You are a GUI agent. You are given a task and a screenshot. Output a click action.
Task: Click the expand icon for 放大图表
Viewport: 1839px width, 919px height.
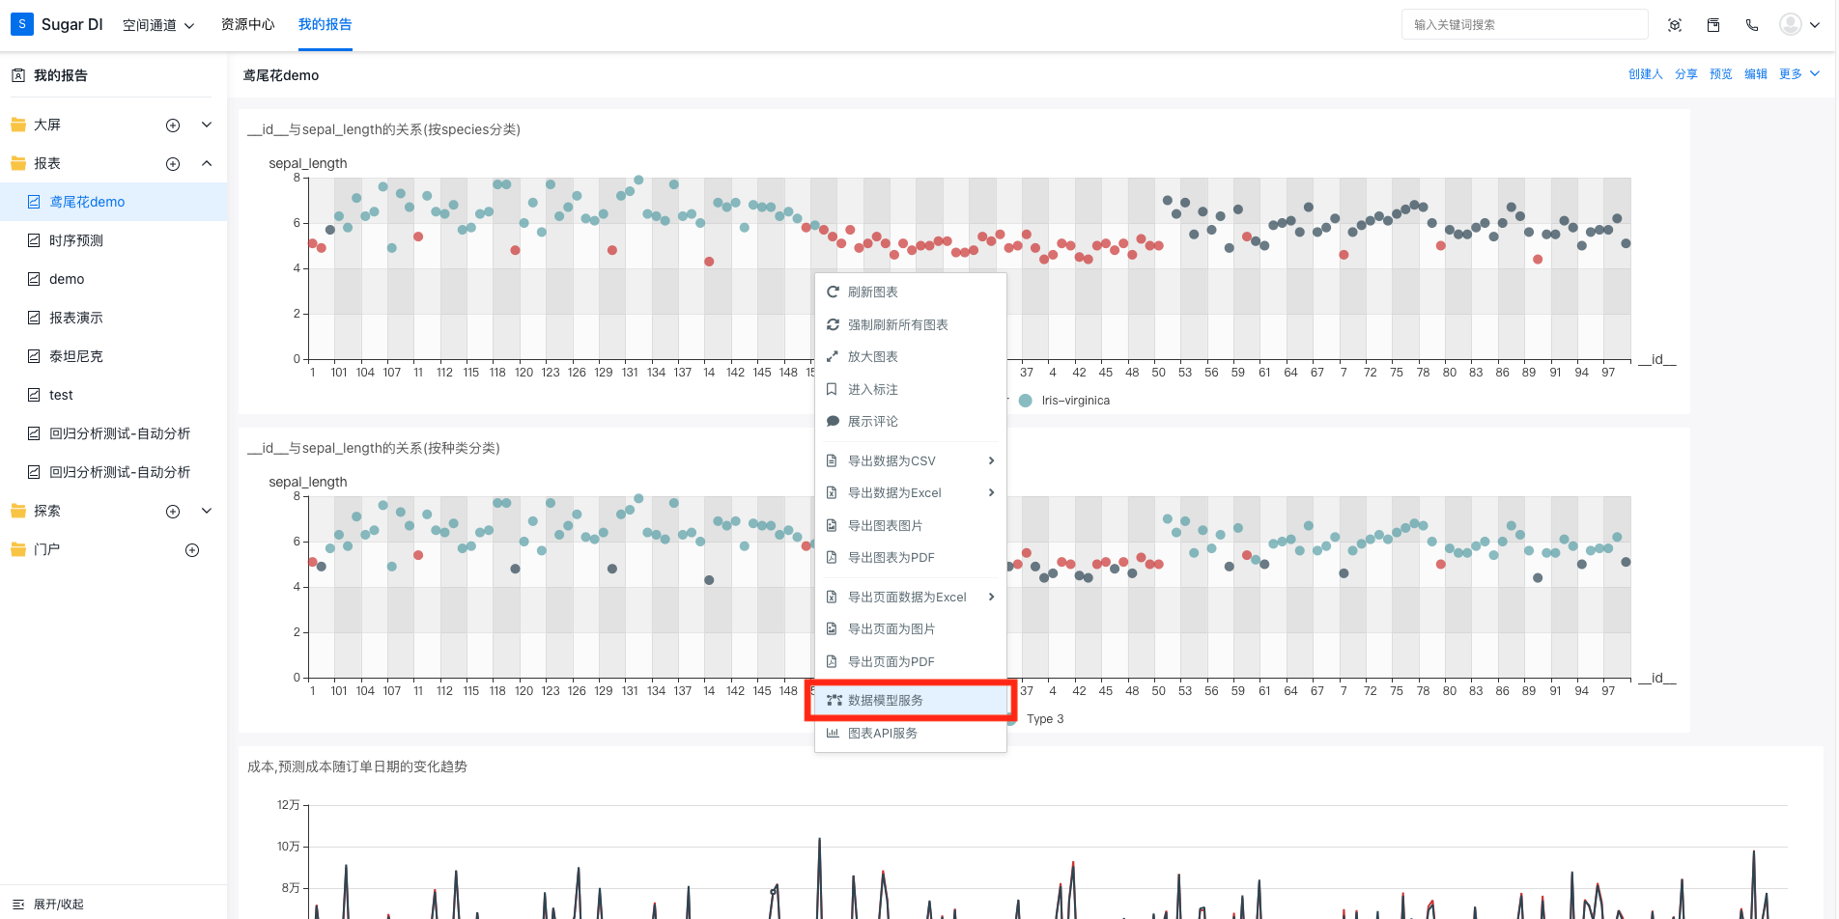[x=833, y=356]
